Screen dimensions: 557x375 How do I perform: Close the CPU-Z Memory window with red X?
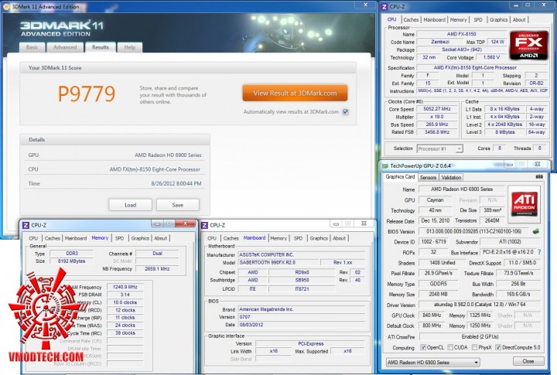(x=186, y=223)
